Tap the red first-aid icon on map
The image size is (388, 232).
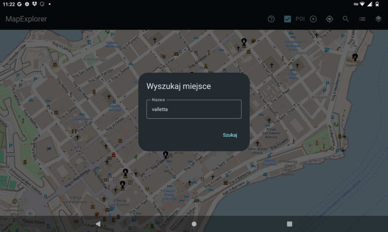click(114, 156)
